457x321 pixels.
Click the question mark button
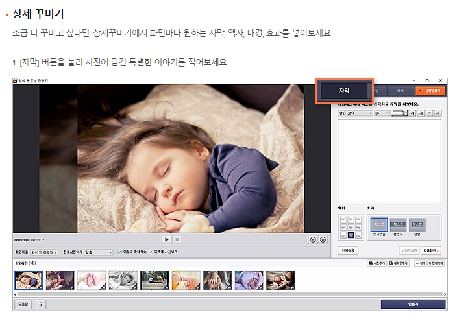pos(41,304)
